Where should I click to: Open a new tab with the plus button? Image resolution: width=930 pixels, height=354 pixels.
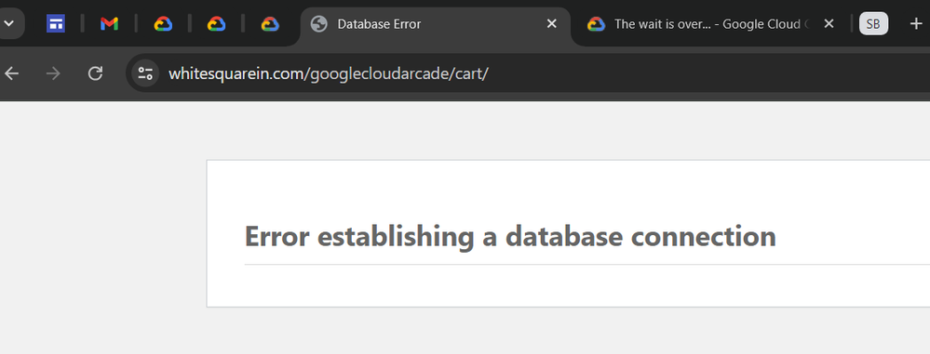click(x=916, y=23)
